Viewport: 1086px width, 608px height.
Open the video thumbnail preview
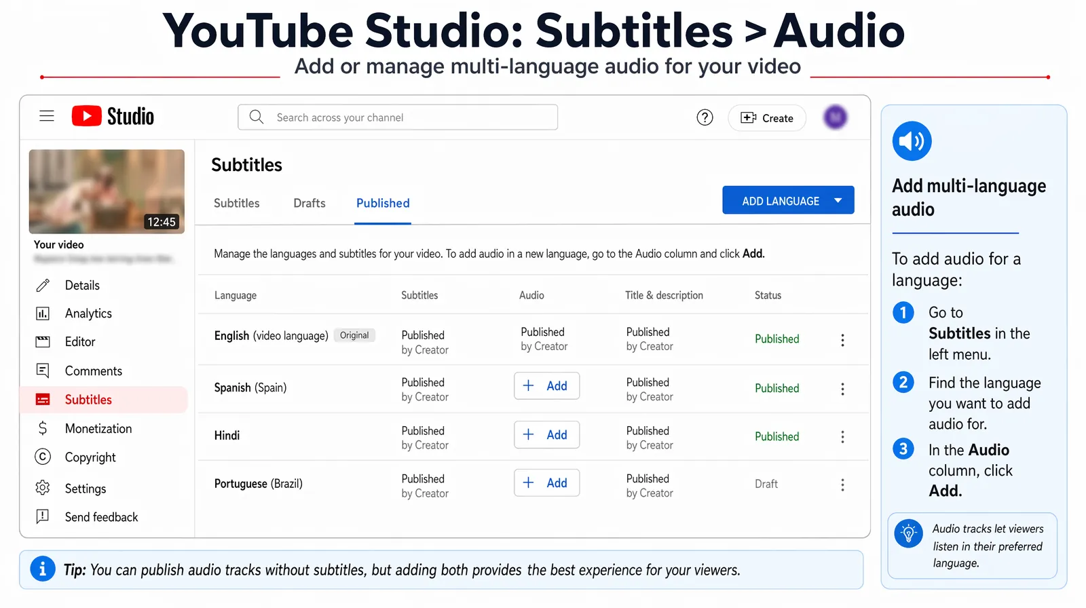[x=107, y=191]
